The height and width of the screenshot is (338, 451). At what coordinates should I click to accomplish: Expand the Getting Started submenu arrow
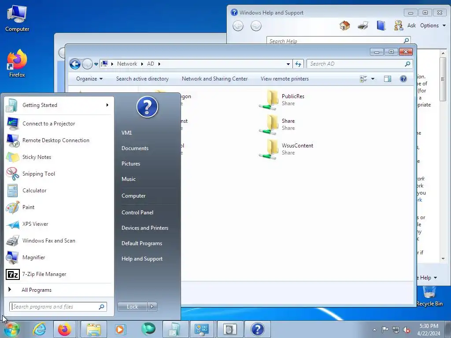(107, 105)
